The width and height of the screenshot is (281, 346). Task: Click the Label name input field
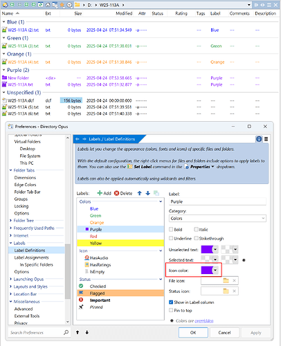coord(217,201)
